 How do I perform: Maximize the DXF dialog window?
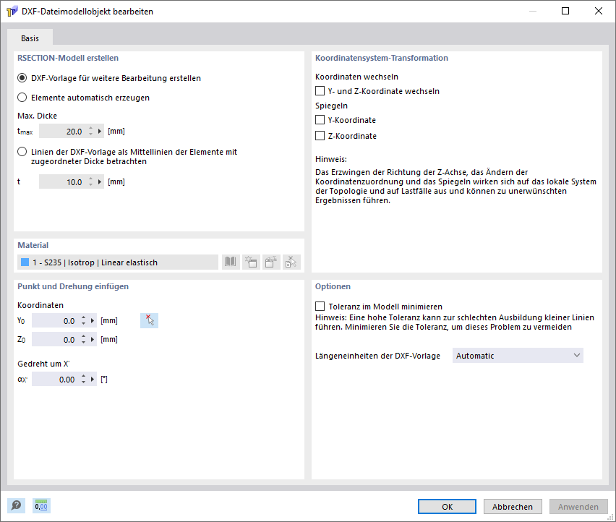tap(565, 11)
